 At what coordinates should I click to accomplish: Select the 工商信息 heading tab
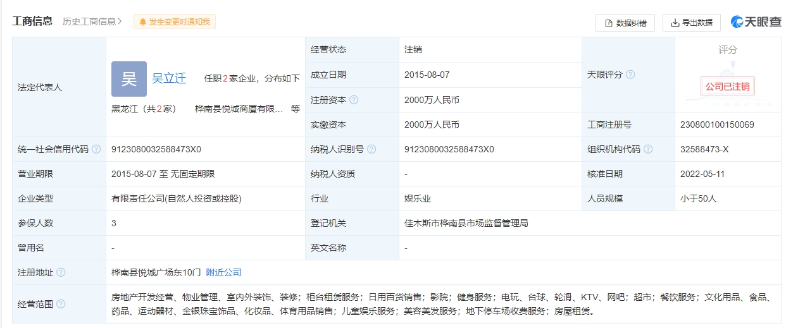click(x=32, y=21)
